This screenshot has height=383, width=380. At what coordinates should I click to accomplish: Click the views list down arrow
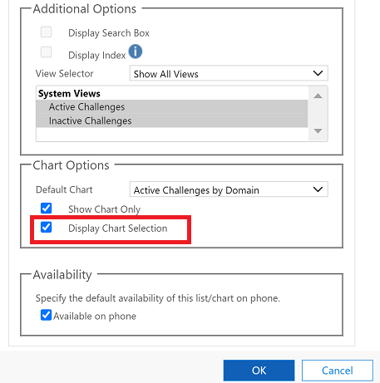[318, 130]
